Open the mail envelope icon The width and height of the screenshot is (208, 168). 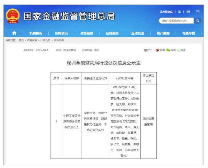pyautogui.click(x=197, y=12)
